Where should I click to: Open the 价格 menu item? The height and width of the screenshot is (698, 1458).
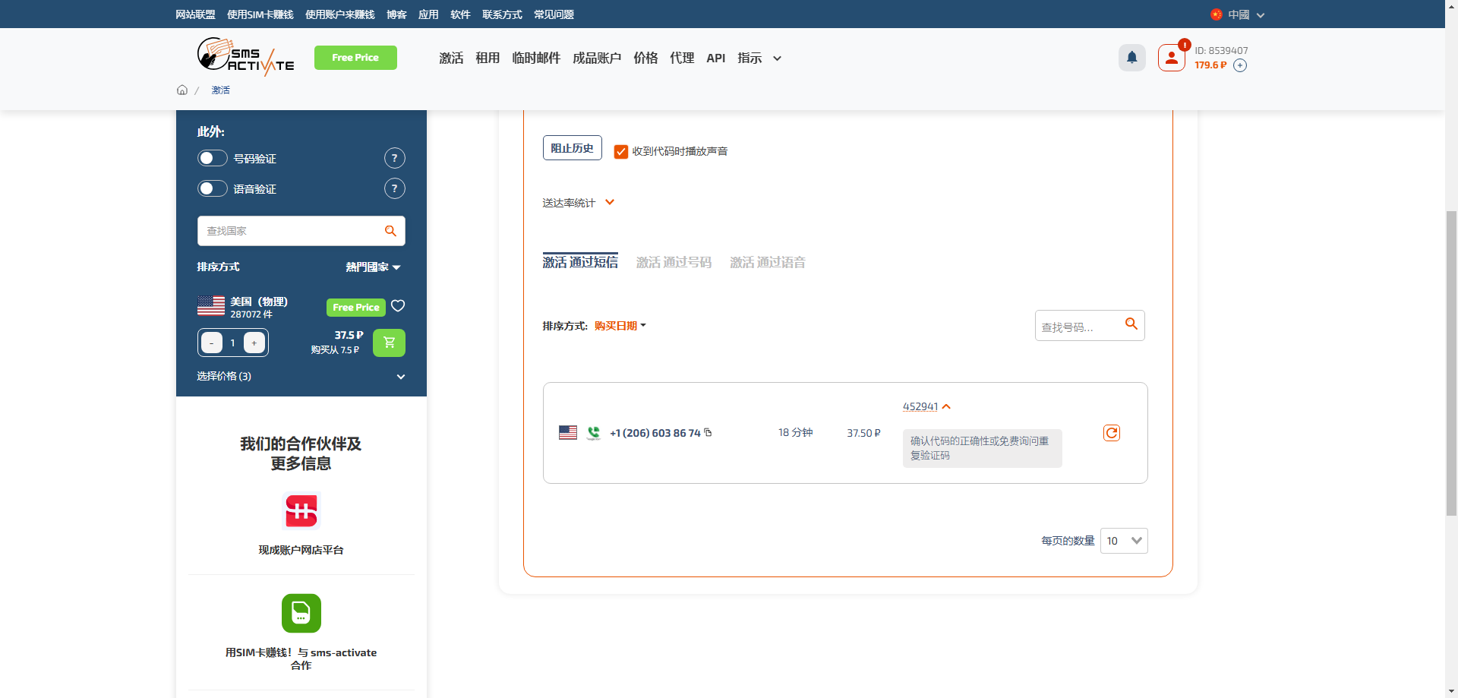(645, 58)
